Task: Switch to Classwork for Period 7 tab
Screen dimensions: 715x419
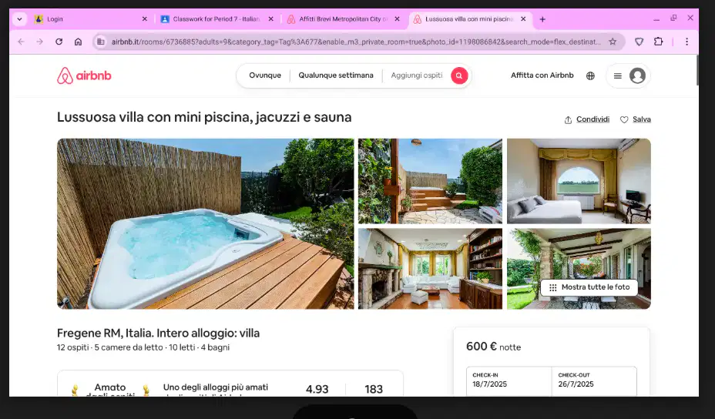Action: (217, 19)
